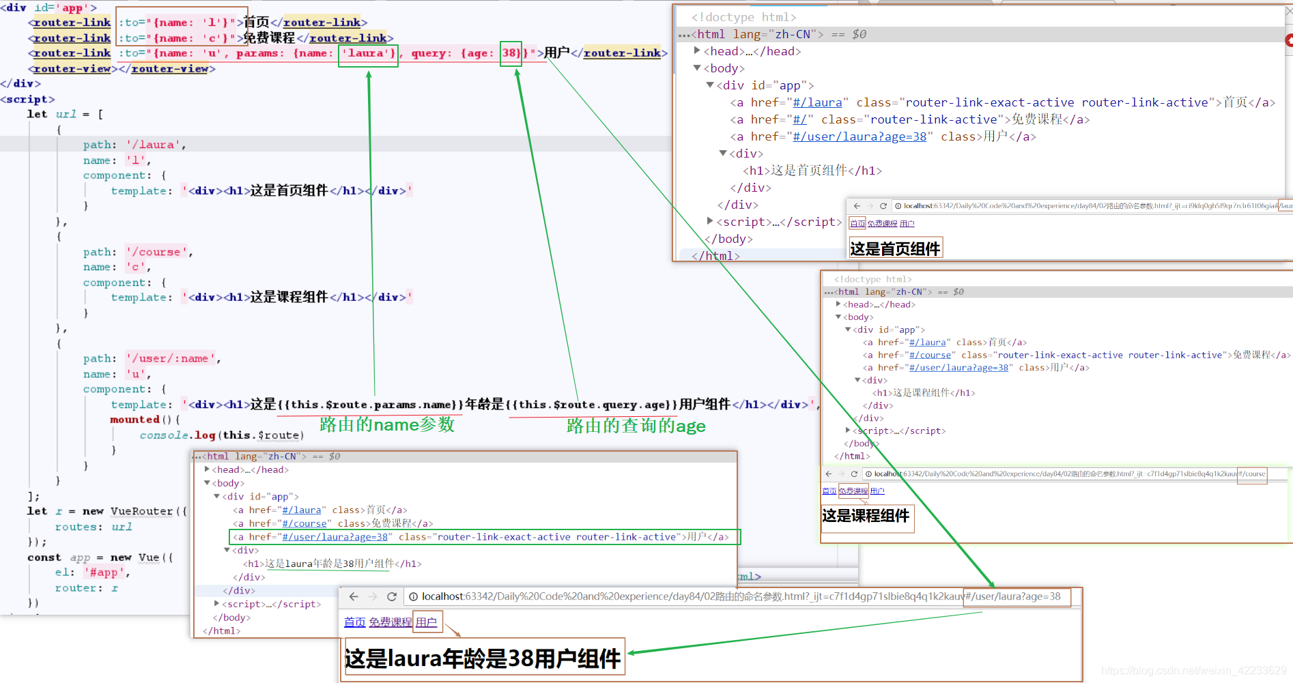Reload the #/user/laura?age=38 browser page

(x=392, y=596)
